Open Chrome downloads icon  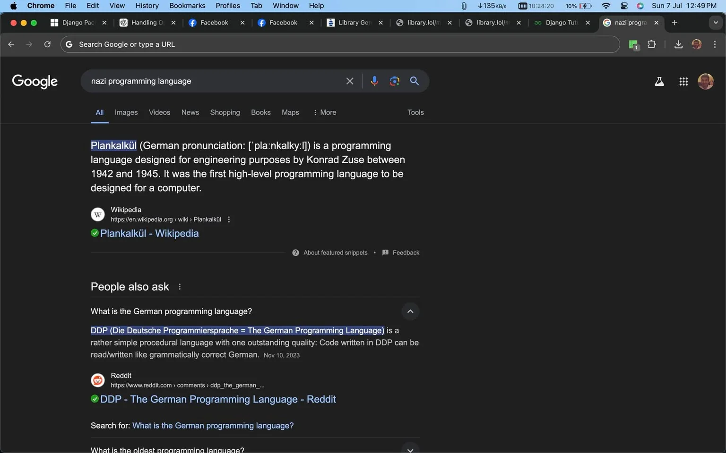tap(678, 44)
